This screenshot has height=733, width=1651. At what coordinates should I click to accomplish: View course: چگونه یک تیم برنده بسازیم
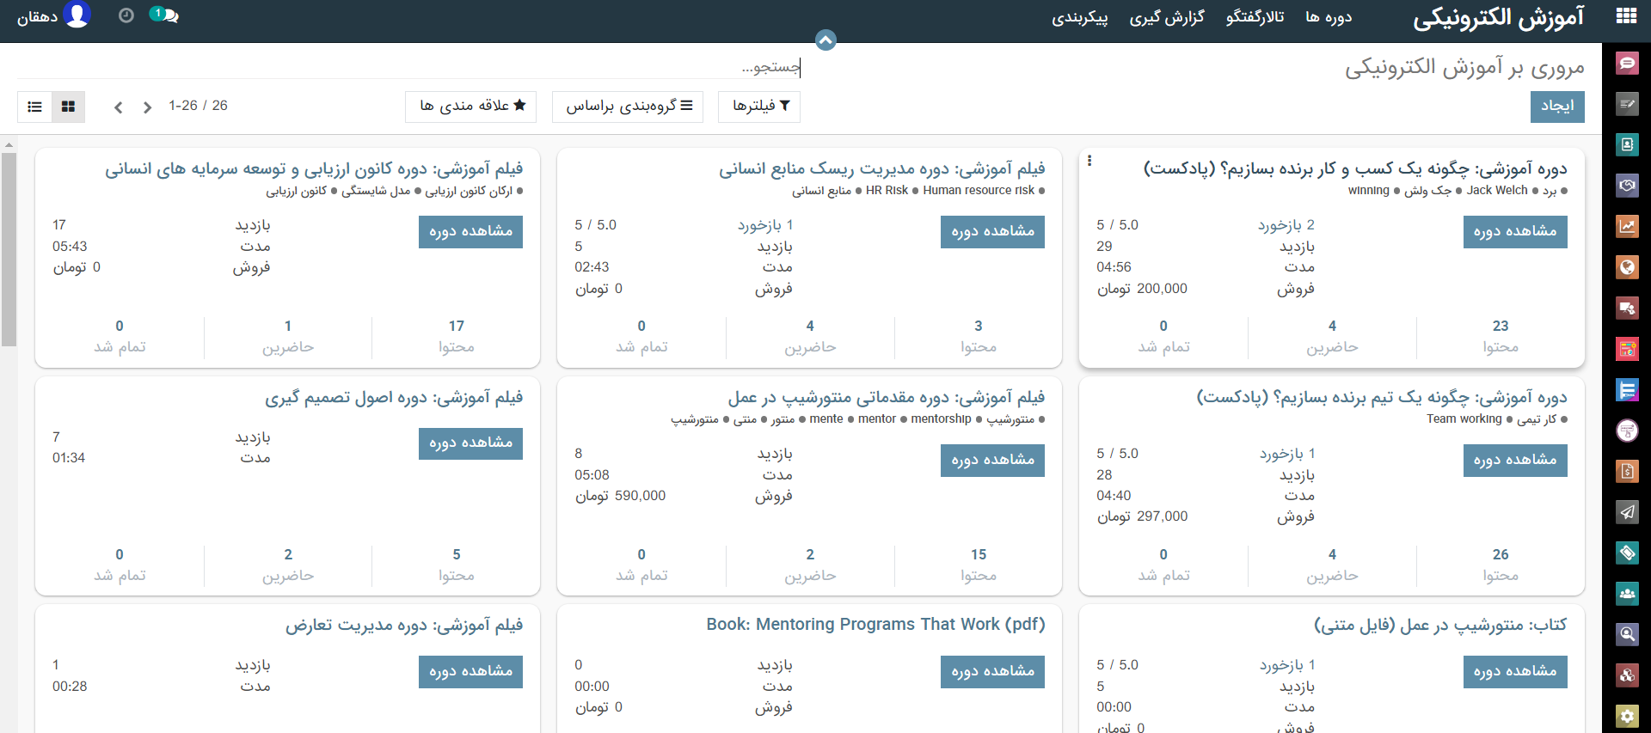click(x=1515, y=461)
